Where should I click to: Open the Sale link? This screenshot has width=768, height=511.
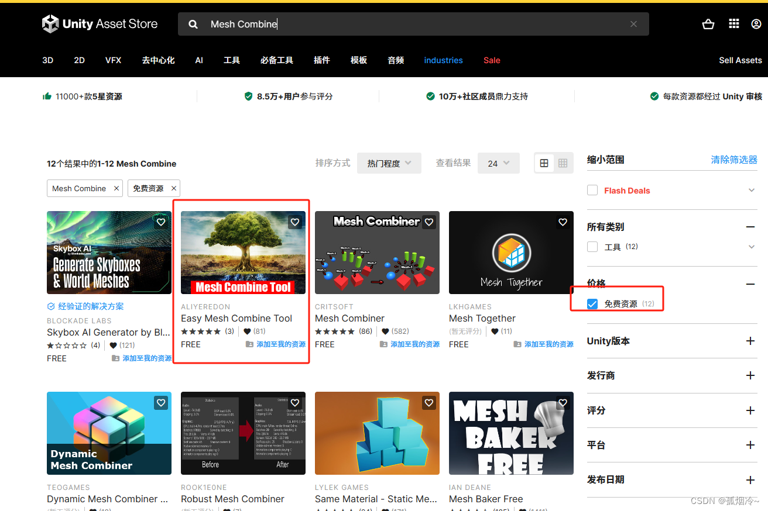pos(492,60)
